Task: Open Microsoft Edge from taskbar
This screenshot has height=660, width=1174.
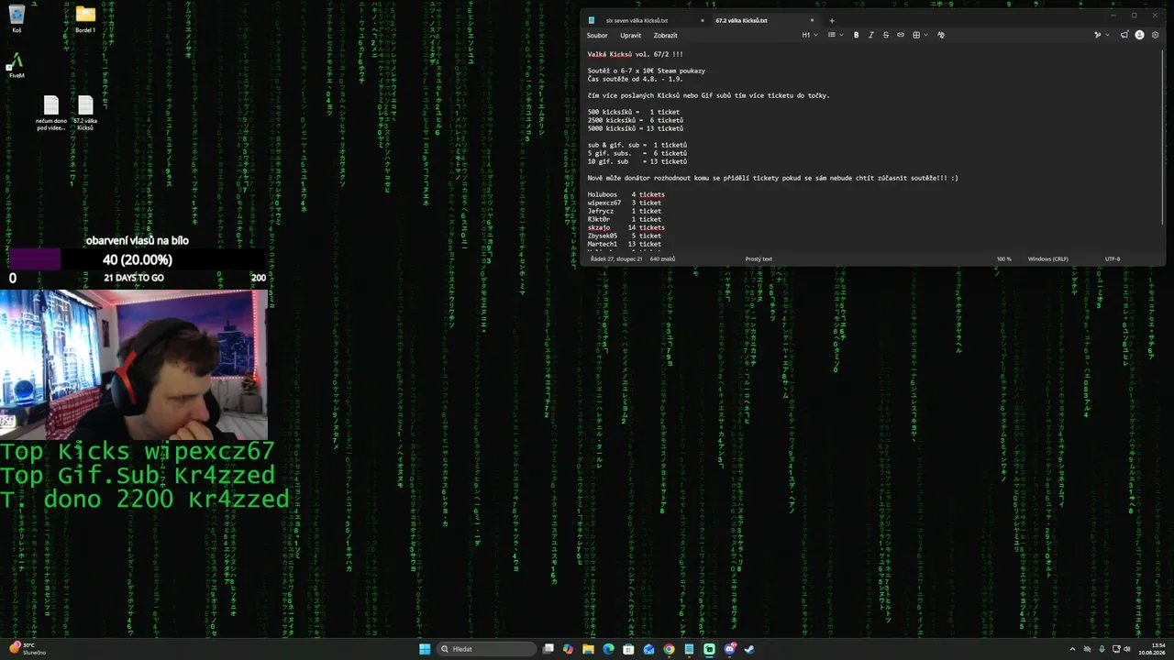Action: tap(608, 649)
